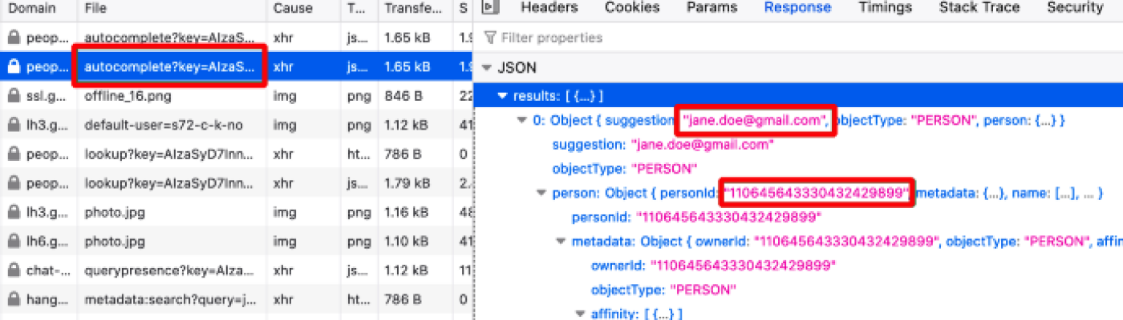Image resolution: width=1123 pixels, height=320 pixels.
Task: Click lock icon beside offline_16.png row
Action: click(13, 96)
